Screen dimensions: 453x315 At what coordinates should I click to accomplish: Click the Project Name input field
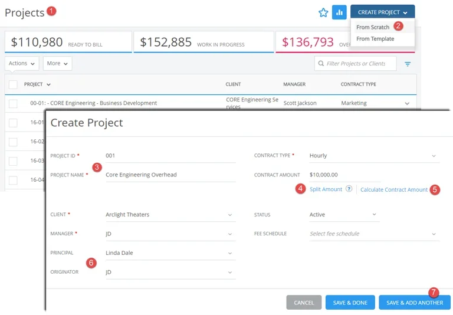(x=170, y=175)
